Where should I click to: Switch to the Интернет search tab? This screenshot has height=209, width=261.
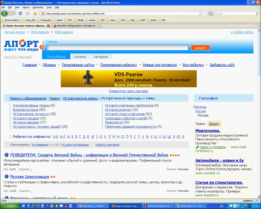point(101,57)
